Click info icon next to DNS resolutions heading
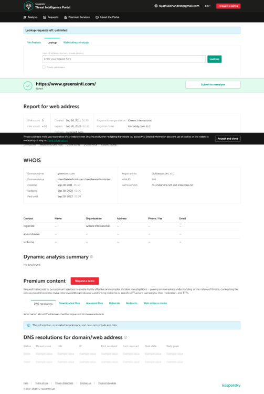Viewport: 264px width, 394px height. (x=125, y=337)
